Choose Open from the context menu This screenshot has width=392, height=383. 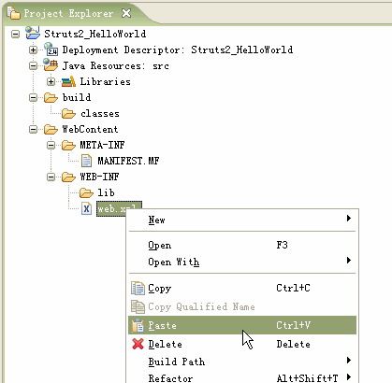242,245
